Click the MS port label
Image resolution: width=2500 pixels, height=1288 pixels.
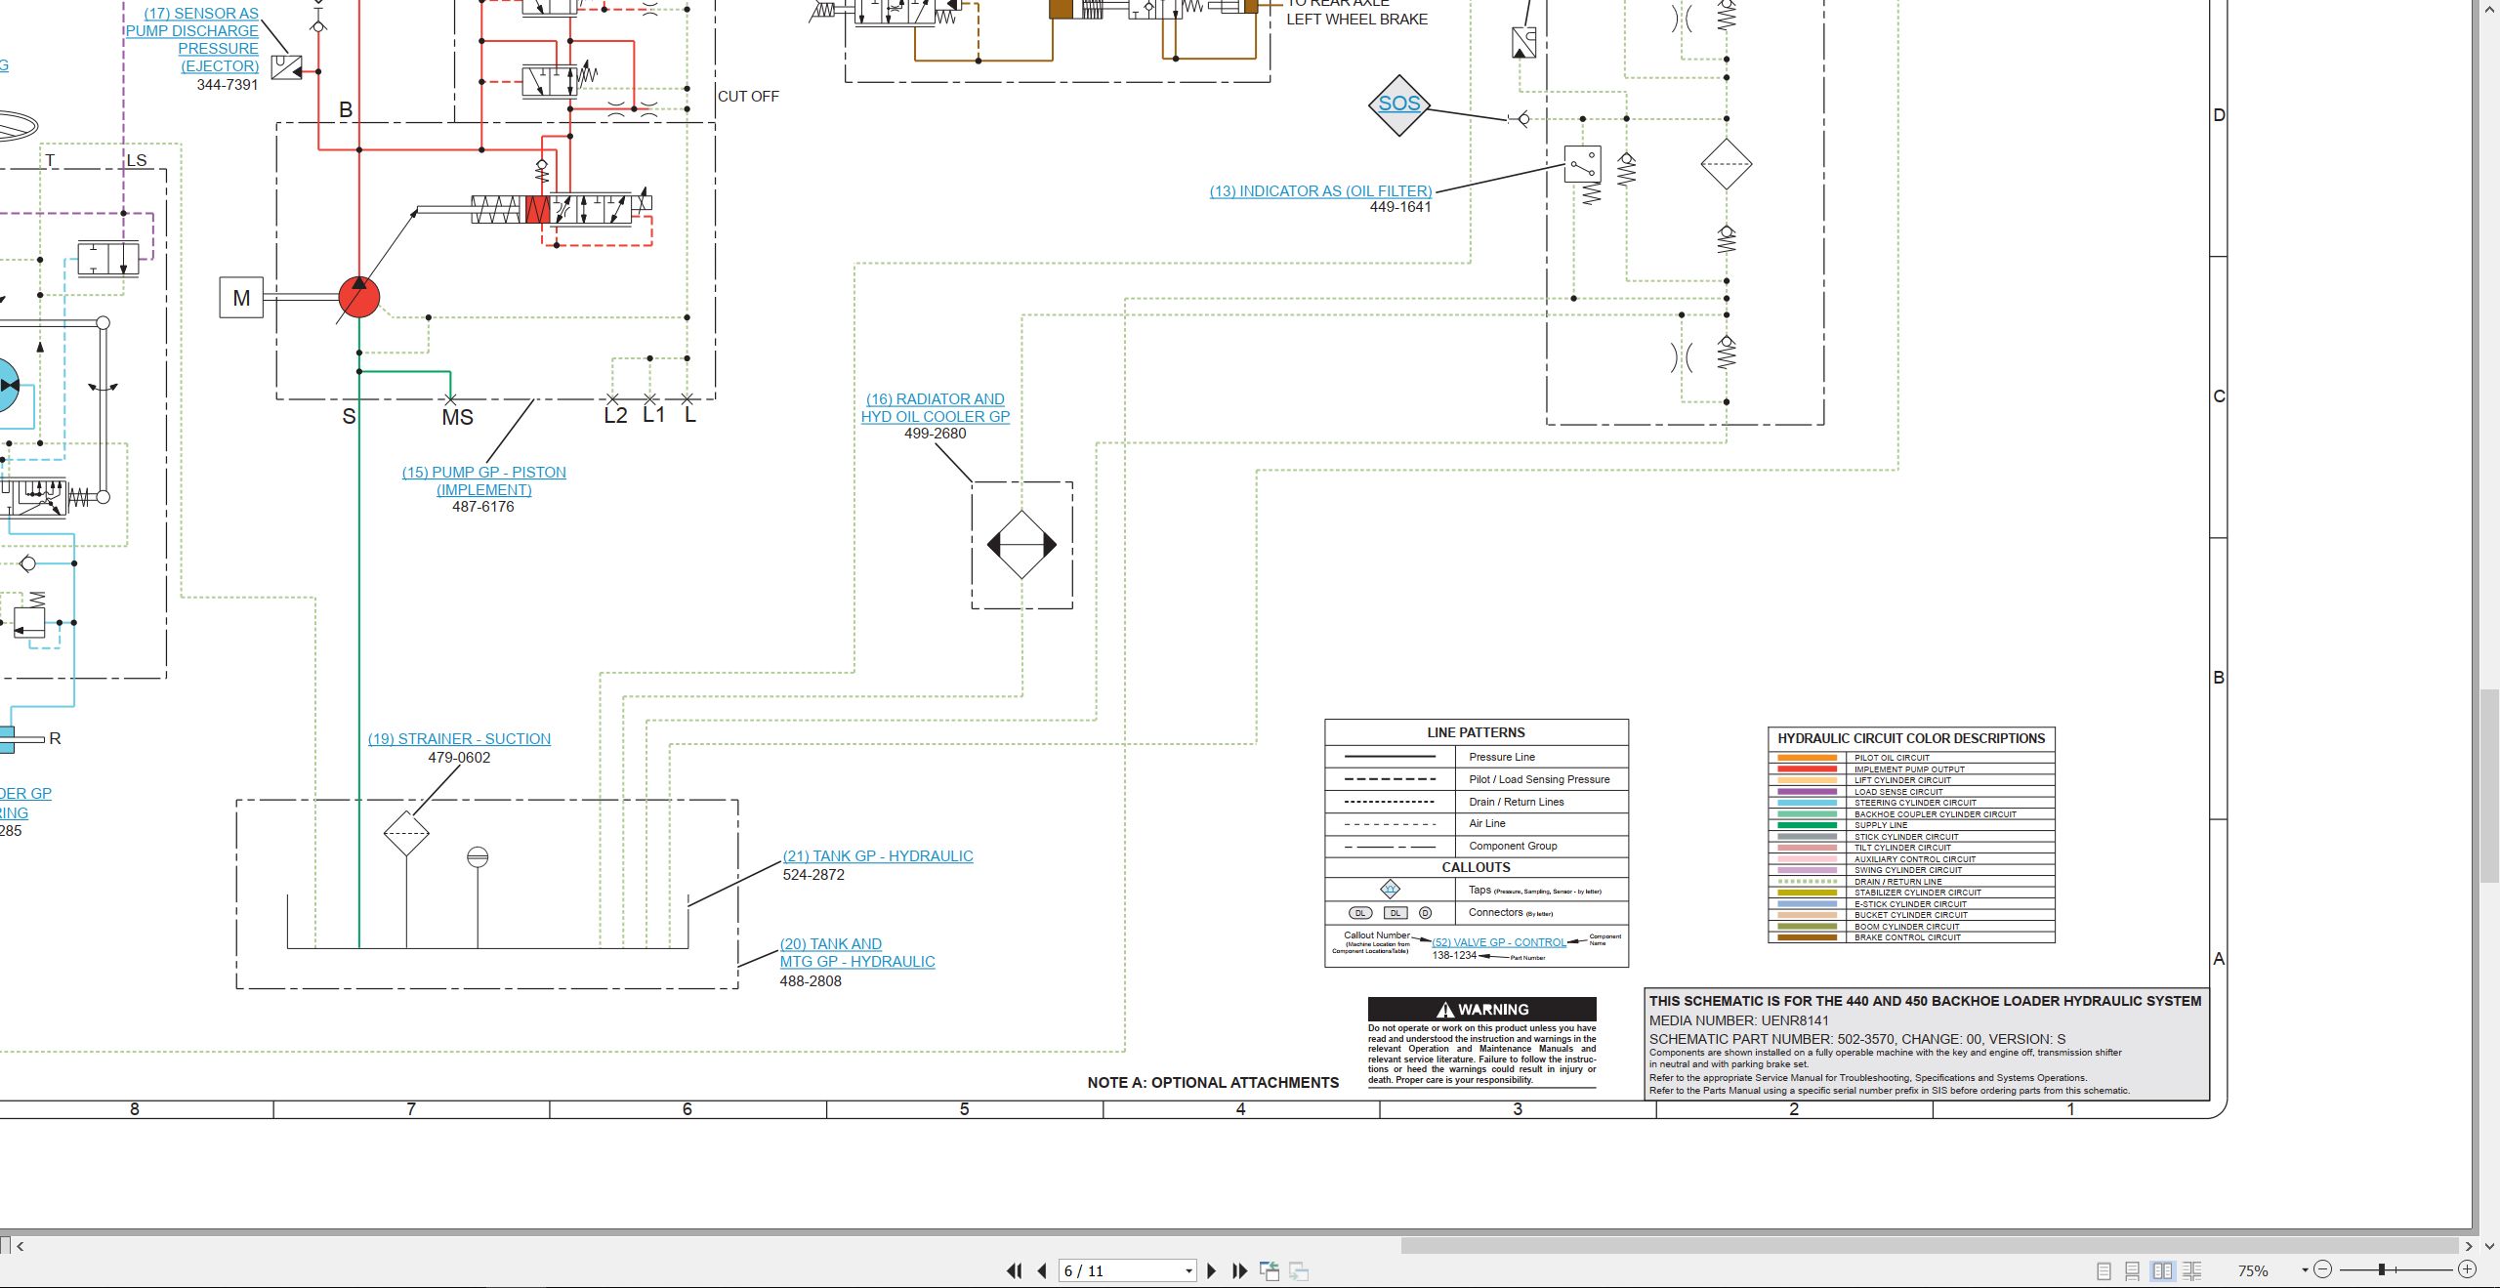457,418
